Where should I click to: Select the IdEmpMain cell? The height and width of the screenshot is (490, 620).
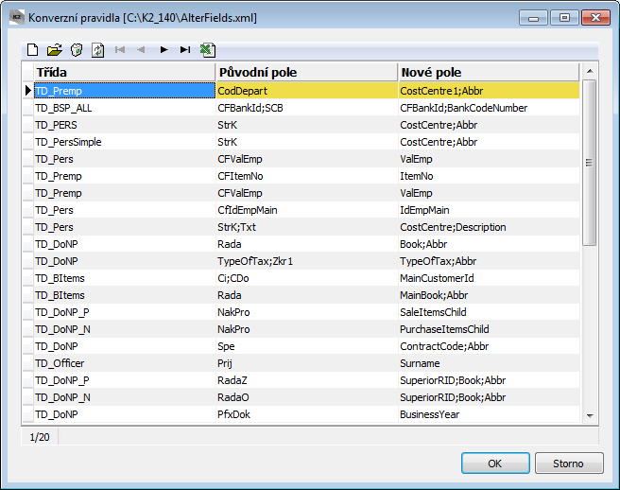coord(489,210)
